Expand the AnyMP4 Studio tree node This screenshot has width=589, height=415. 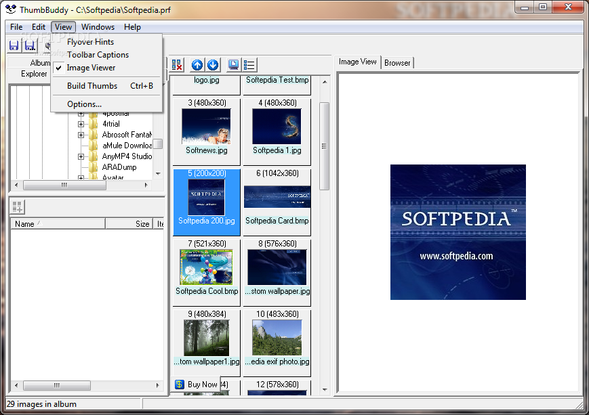[x=81, y=156]
